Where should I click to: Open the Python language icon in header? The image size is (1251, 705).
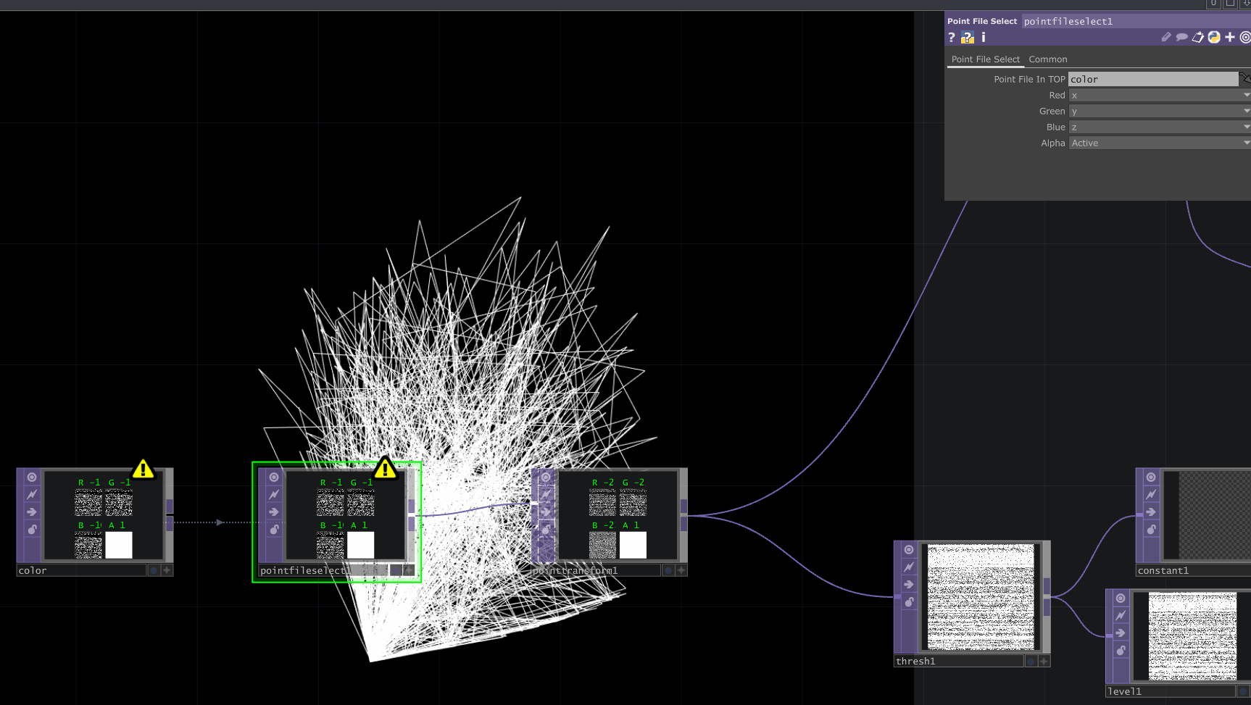(x=1214, y=38)
